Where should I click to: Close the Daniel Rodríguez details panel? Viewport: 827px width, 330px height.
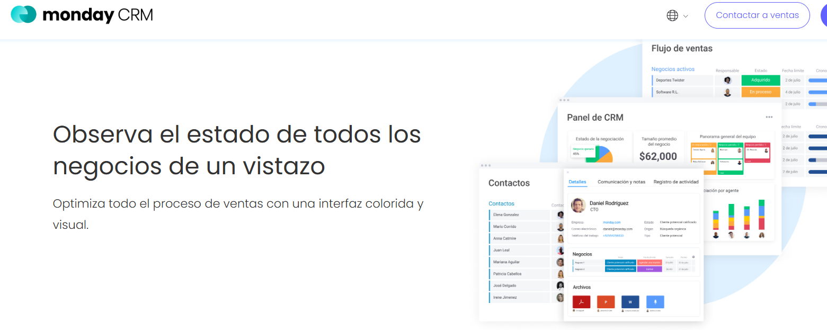(568, 172)
